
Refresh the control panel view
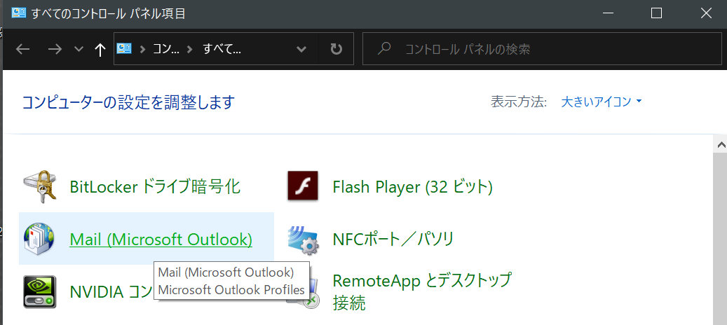click(x=336, y=48)
